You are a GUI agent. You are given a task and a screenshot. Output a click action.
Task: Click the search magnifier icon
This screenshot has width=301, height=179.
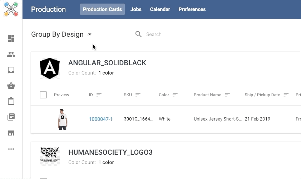pyautogui.click(x=138, y=34)
